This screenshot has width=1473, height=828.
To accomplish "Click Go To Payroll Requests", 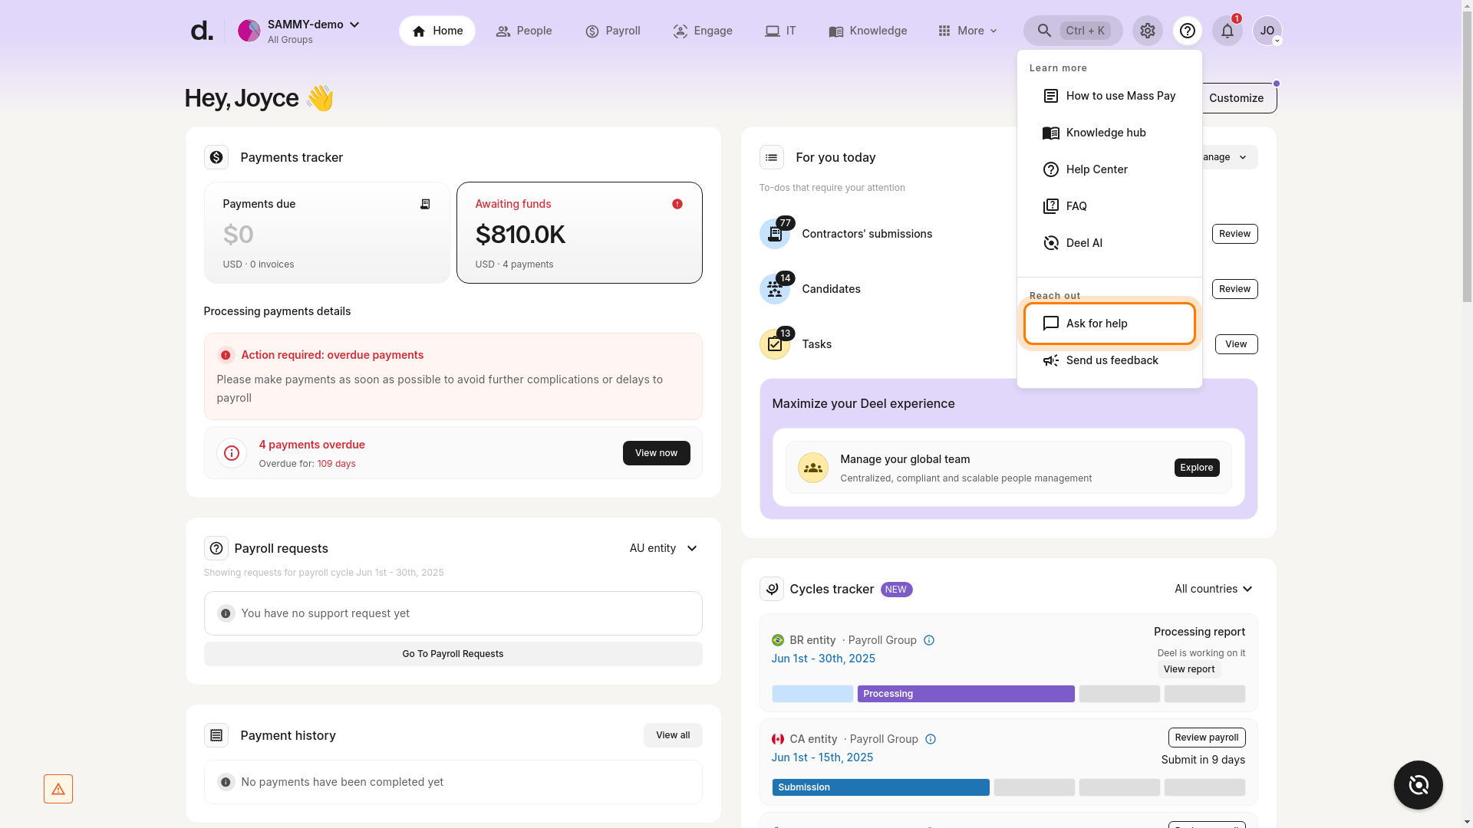I will pyautogui.click(x=453, y=654).
